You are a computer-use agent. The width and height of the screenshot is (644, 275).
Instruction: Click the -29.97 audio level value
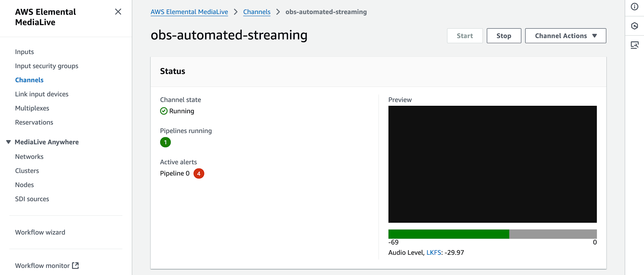point(454,252)
